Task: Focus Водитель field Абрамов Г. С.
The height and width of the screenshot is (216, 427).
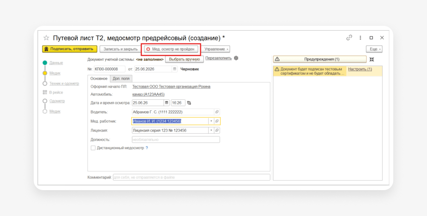Action: pos(173,112)
